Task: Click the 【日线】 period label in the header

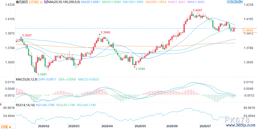Action: pyautogui.click(x=34, y=2)
